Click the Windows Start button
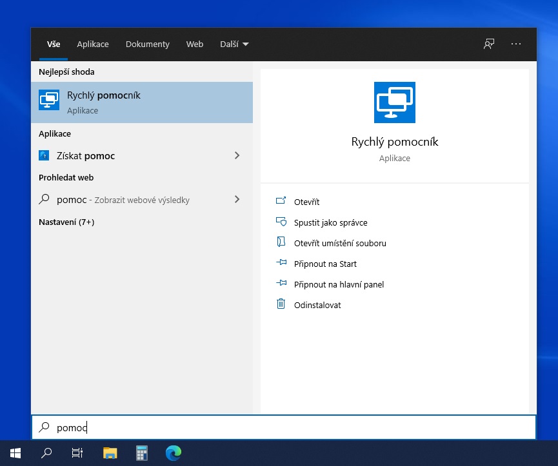Image resolution: width=558 pixels, height=466 pixels. [15, 453]
